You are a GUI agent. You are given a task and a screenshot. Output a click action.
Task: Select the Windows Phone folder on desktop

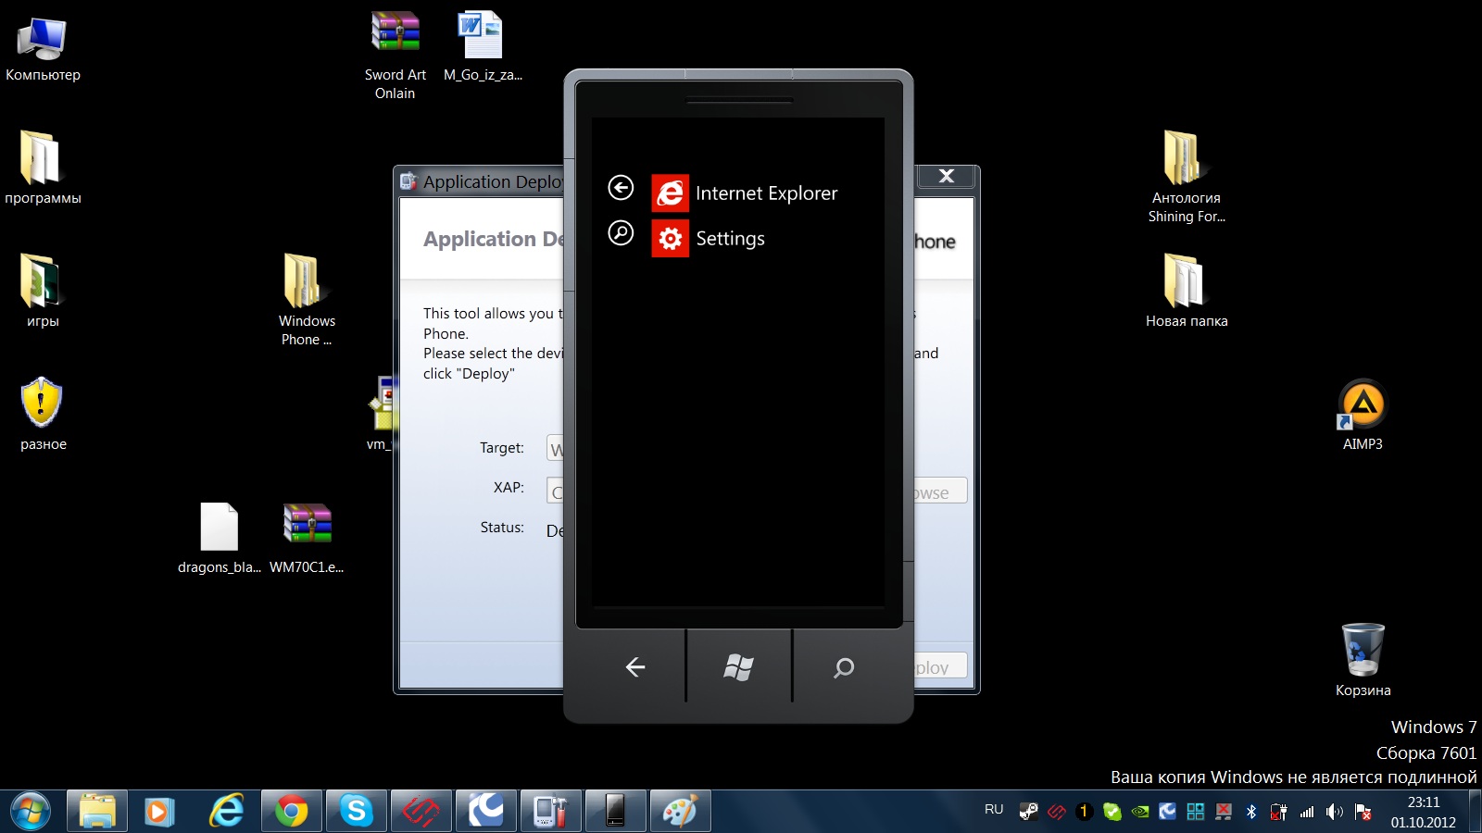click(307, 301)
